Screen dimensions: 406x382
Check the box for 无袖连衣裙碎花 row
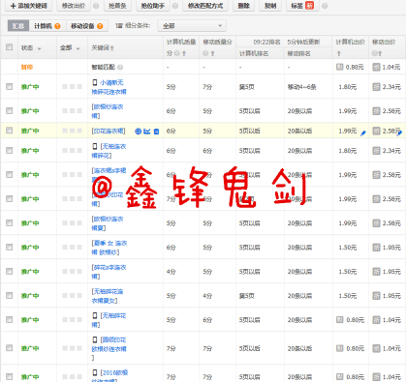tap(10, 150)
